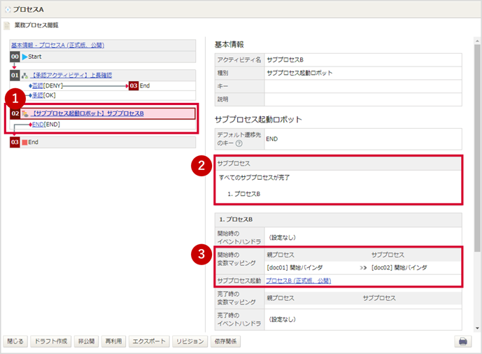Click the 03 step badge in the bottom End row
482x354 pixels.
tap(15, 142)
